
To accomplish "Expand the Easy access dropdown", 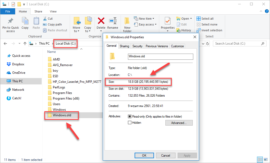I will click(145, 24).
